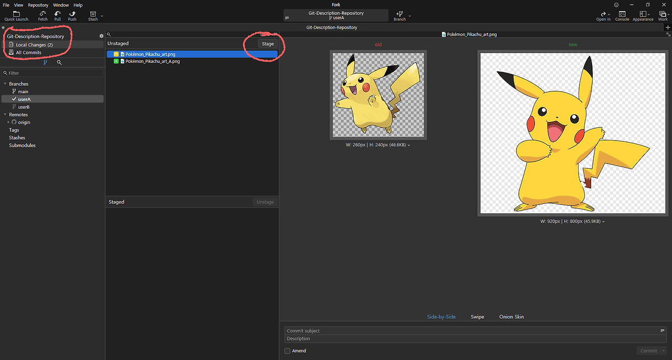Viewport: 672px width, 360px height.
Task: Collapse the Branches tree section
Action: coord(5,84)
